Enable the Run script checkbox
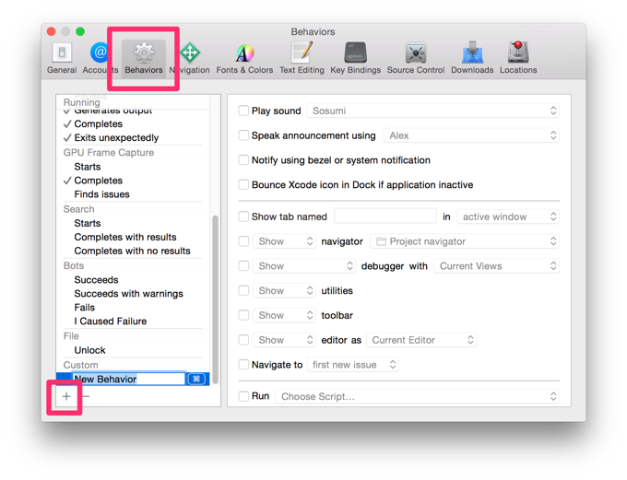Screen dimensions: 627x480 (243, 396)
